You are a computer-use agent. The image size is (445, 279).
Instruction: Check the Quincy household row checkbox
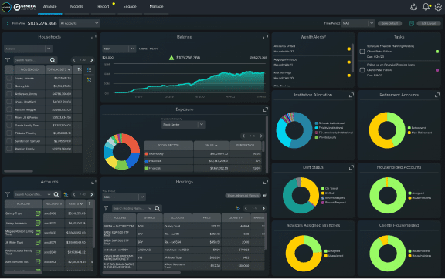click(x=9, y=86)
